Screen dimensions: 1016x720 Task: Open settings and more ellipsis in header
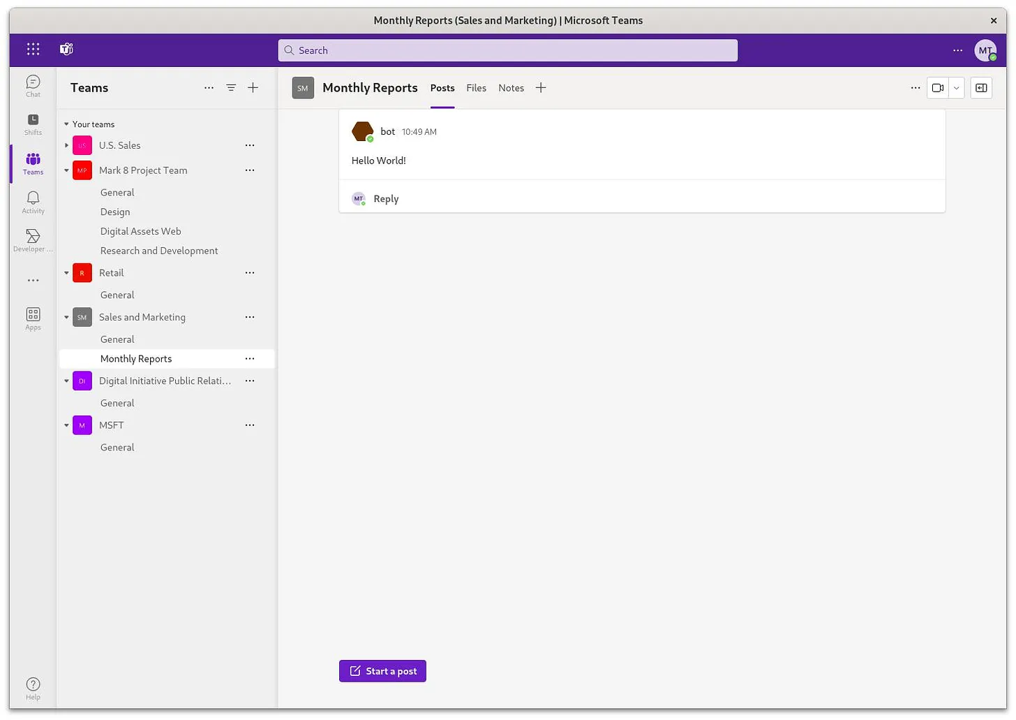tap(957, 50)
